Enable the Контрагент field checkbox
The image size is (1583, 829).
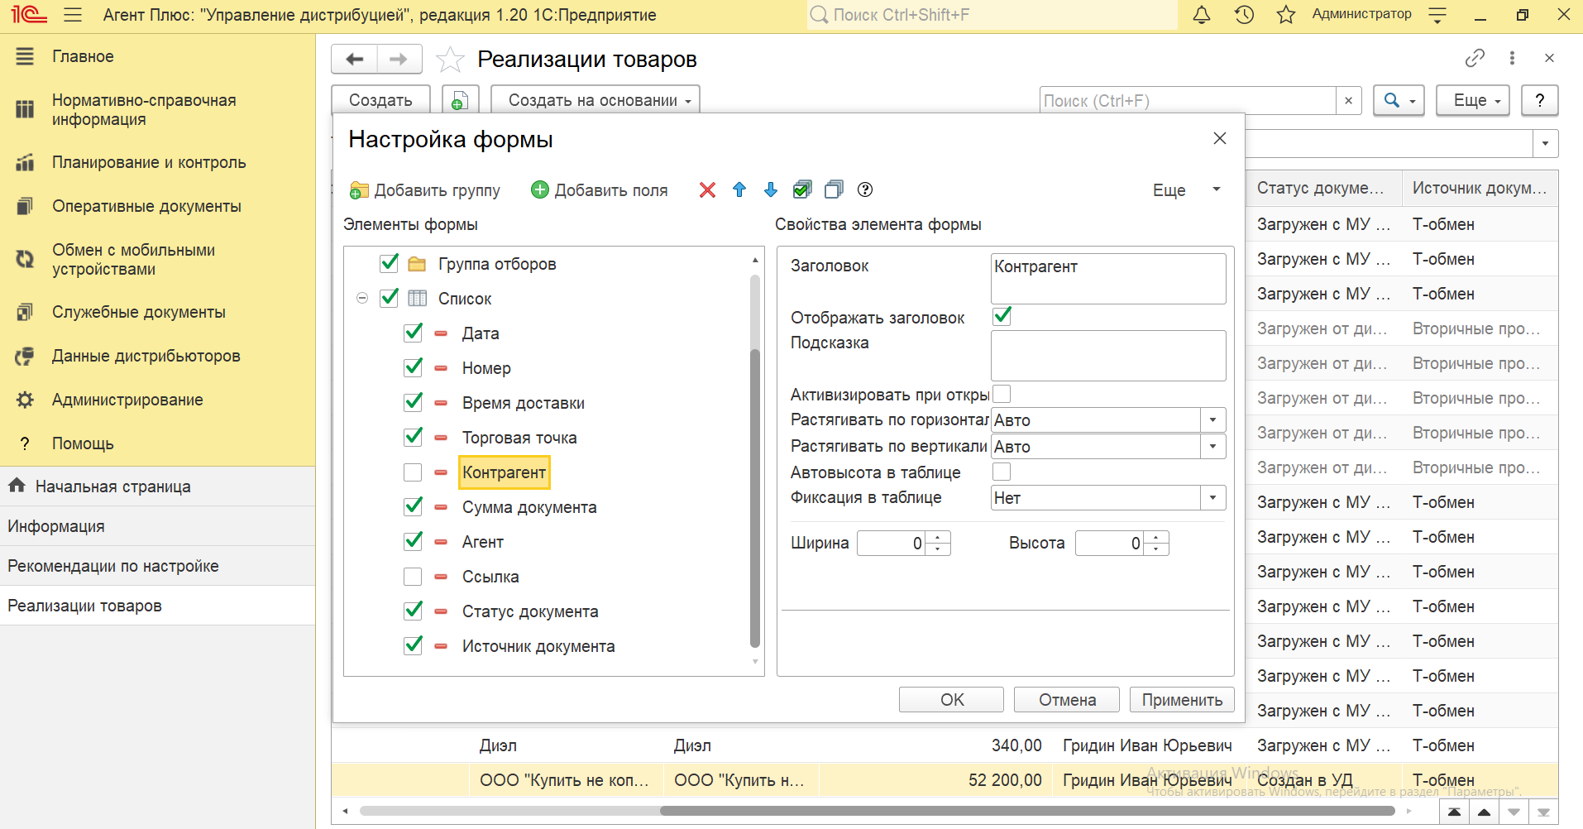pyautogui.click(x=413, y=472)
